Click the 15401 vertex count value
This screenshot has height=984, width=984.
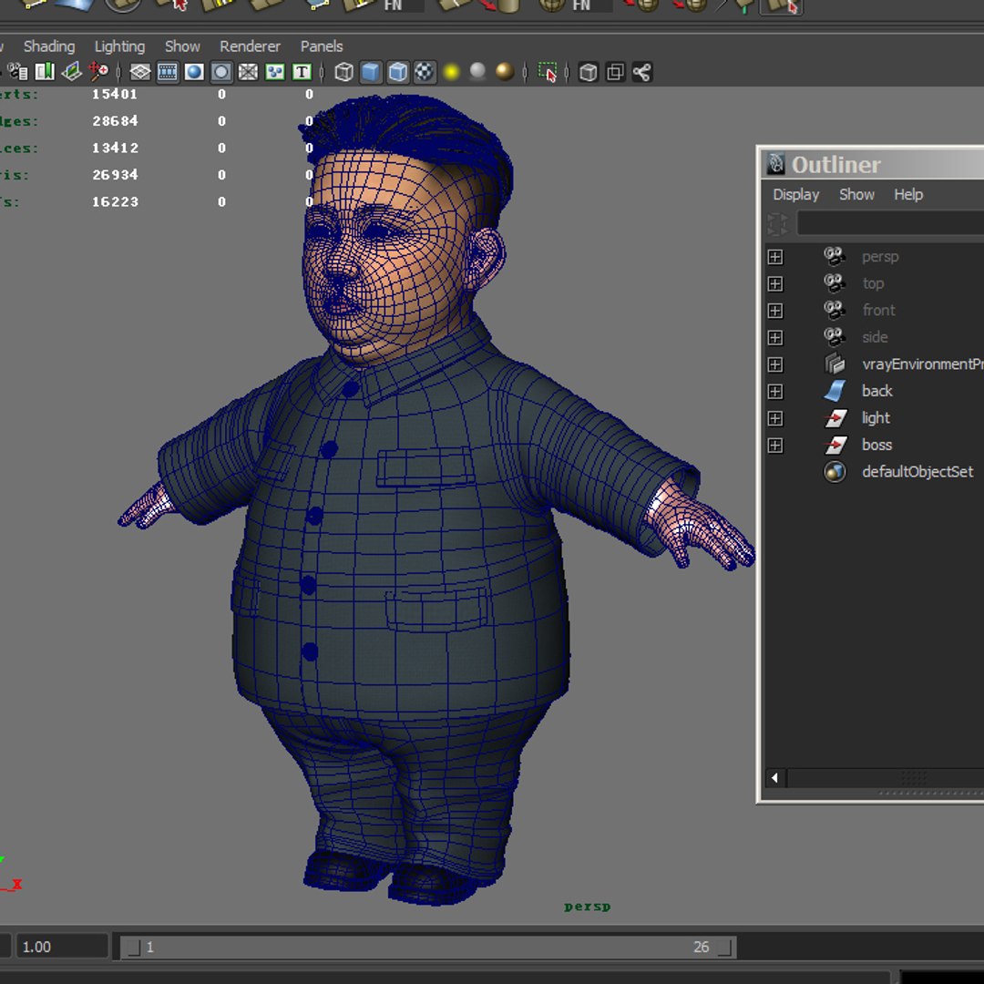click(x=115, y=94)
